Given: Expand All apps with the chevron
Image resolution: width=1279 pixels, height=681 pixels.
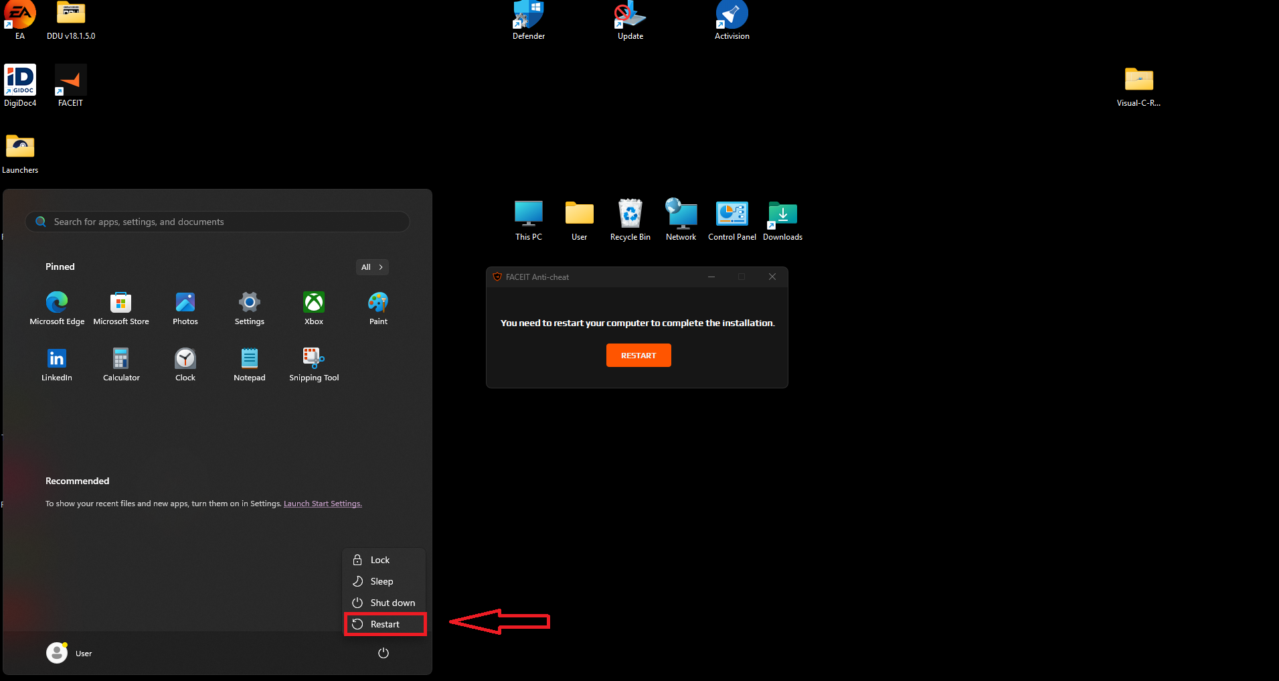Looking at the screenshot, I should pyautogui.click(x=372, y=267).
